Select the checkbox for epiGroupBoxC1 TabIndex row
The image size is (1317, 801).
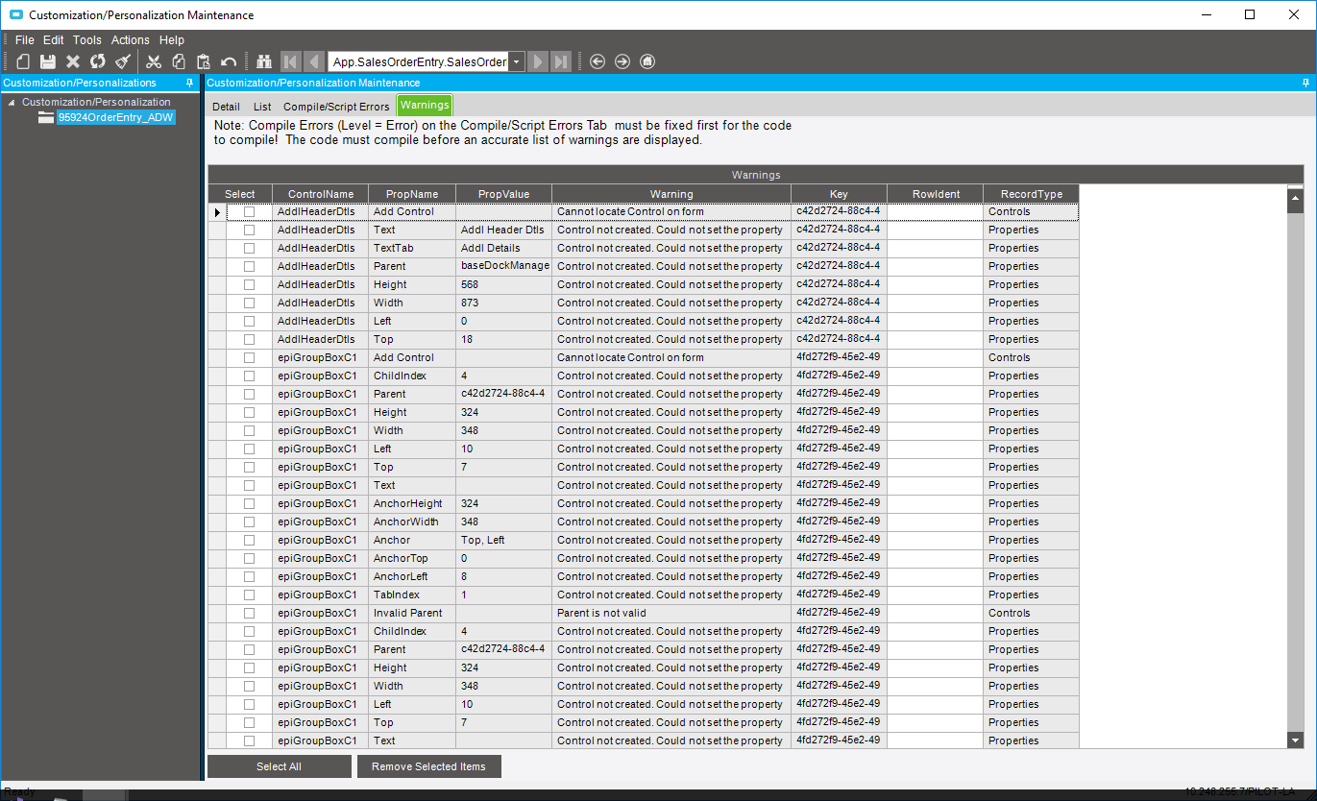tap(250, 595)
